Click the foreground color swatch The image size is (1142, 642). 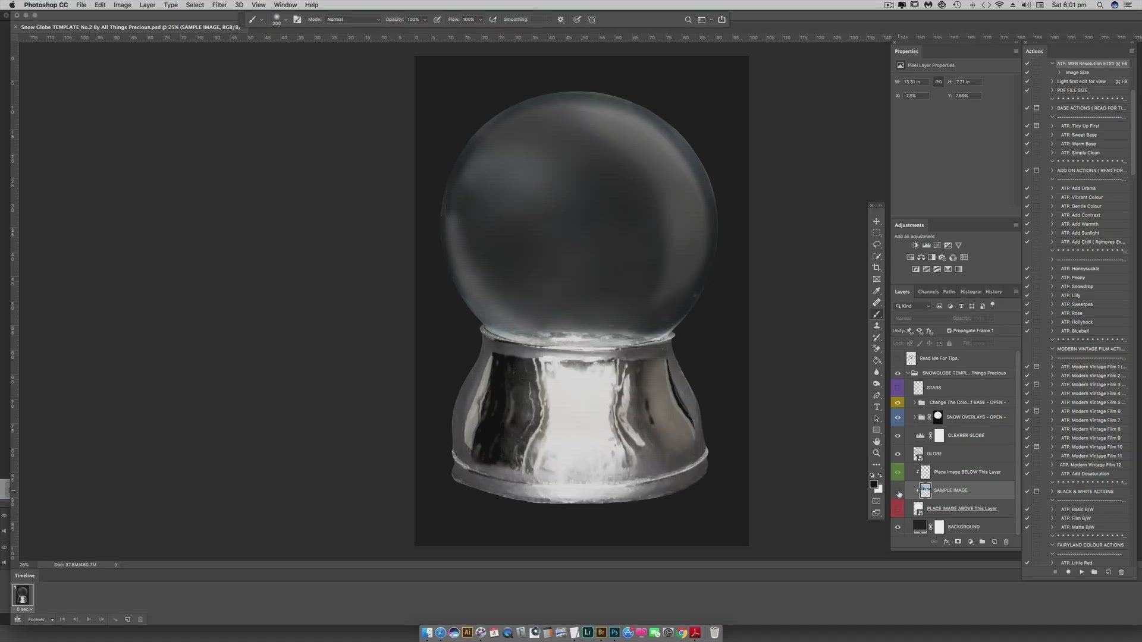point(873,484)
